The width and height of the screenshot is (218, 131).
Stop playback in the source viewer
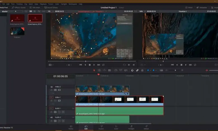pyautogui.click(x=90, y=65)
